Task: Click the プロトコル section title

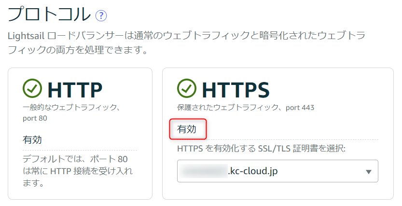Action: [49, 14]
